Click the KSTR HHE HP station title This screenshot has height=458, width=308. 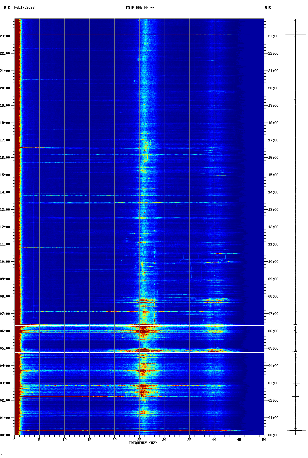140,8
